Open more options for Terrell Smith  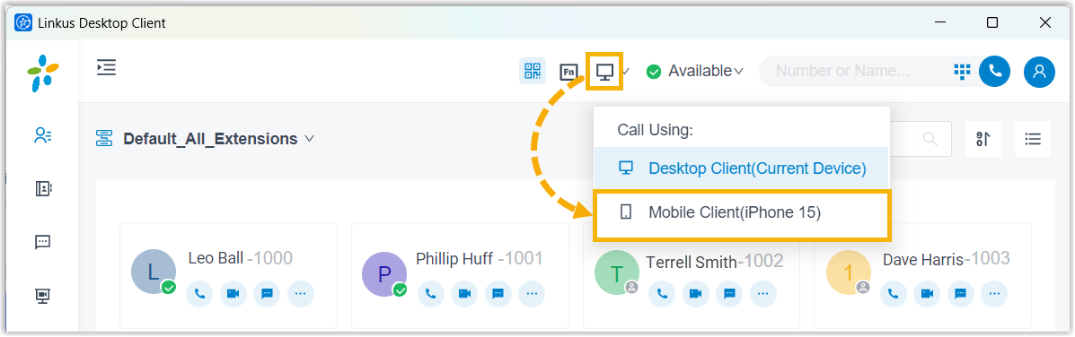762,294
